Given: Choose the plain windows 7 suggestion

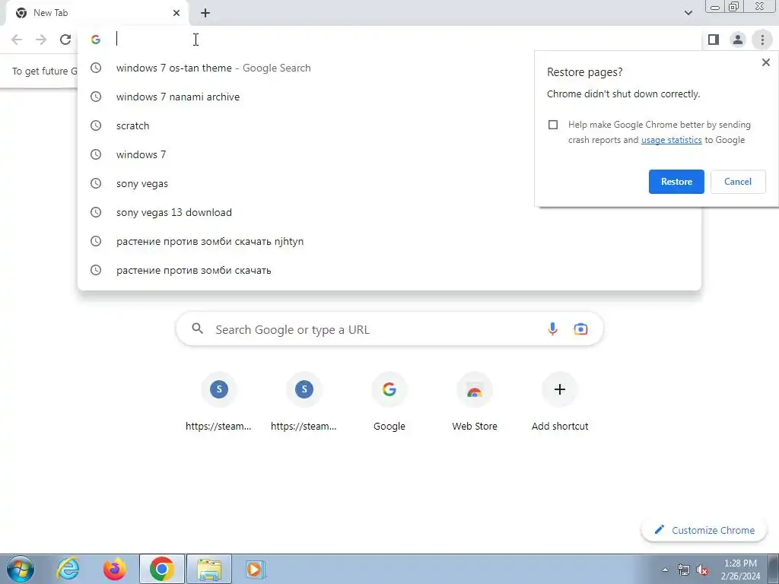Looking at the screenshot, I should pyautogui.click(x=389, y=154).
